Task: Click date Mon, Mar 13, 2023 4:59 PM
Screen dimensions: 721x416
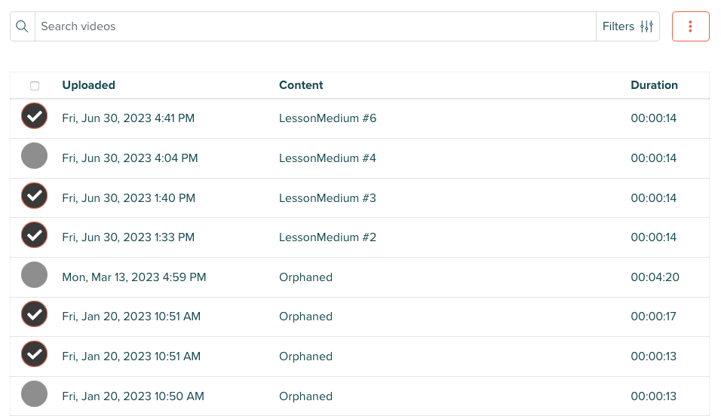Action: [x=134, y=277]
